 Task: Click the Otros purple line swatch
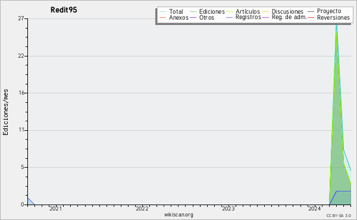tap(193, 17)
